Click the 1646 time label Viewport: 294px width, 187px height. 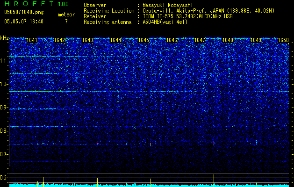[172, 40]
